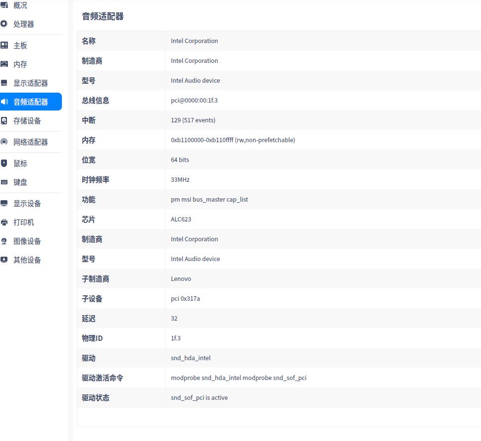Click the status snd_sof_pci is active
Viewport: 481px width, 441px height.
[199, 397]
